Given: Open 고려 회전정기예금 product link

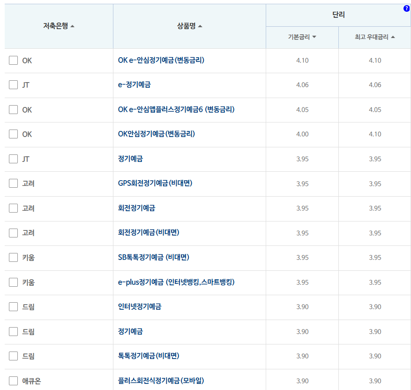Looking at the screenshot, I should pos(136,208).
